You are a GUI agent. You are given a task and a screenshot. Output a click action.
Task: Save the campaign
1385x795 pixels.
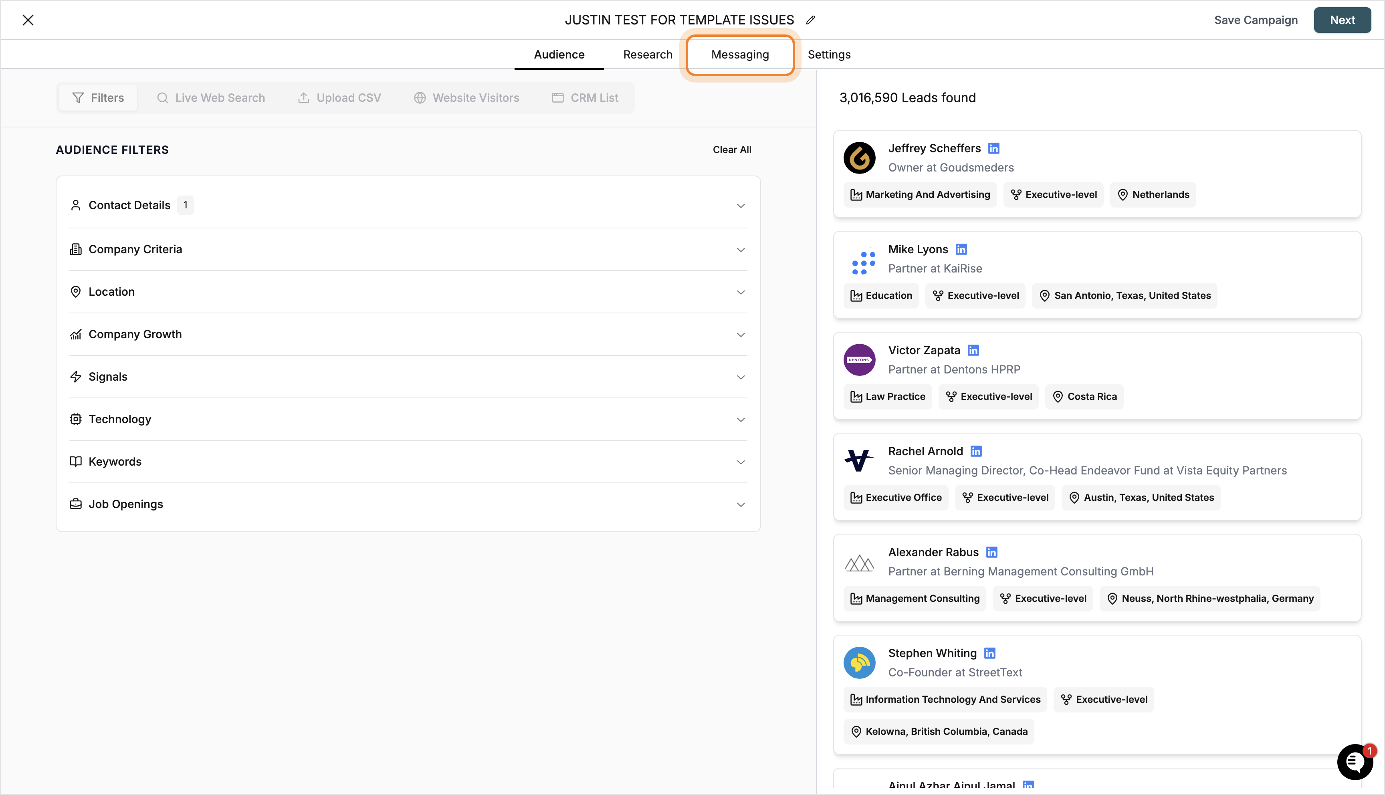[x=1256, y=20]
